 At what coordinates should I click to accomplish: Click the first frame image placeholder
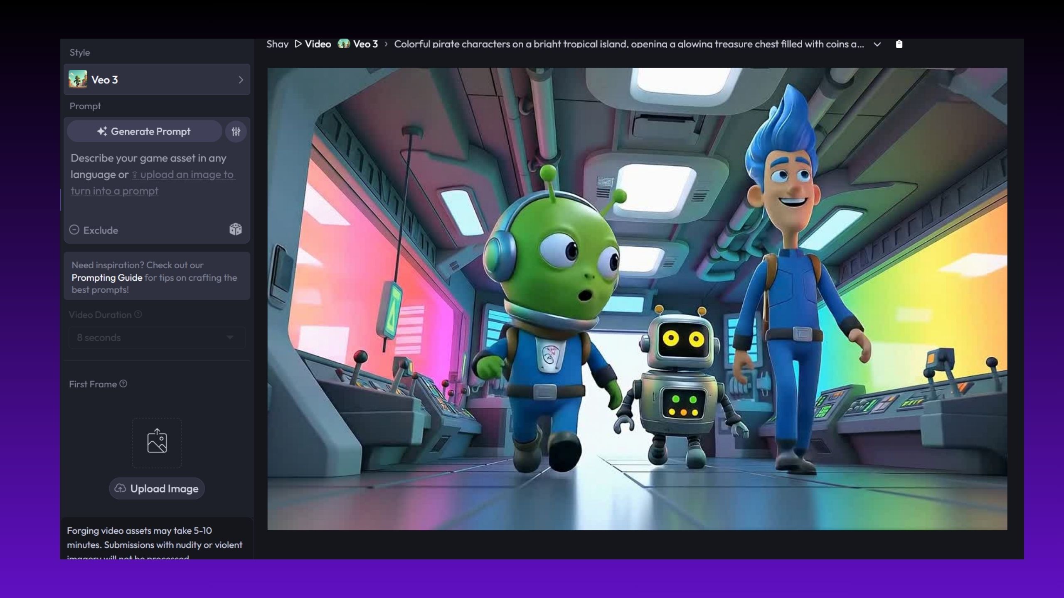(157, 442)
